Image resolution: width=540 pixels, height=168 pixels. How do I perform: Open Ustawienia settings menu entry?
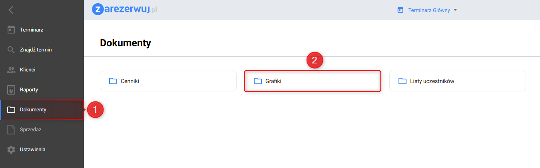[x=32, y=150]
